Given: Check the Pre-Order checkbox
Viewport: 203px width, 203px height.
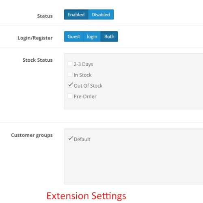Looking at the screenshot, I should click(70, 96).
